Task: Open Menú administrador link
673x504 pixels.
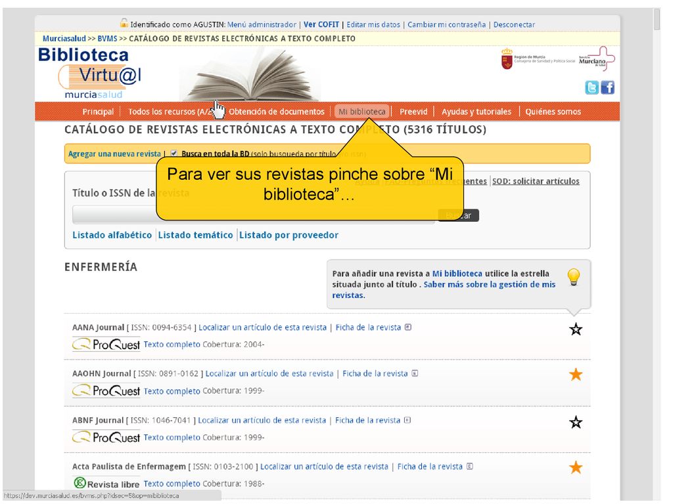Action: point(262,24)
